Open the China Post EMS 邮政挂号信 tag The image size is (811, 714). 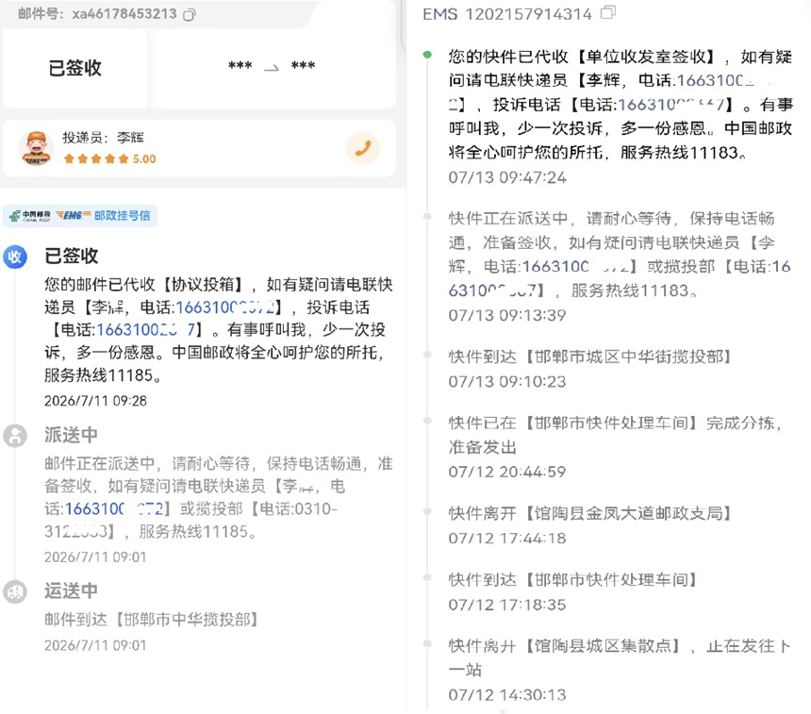pyautogui.click(x=80, y=216)
